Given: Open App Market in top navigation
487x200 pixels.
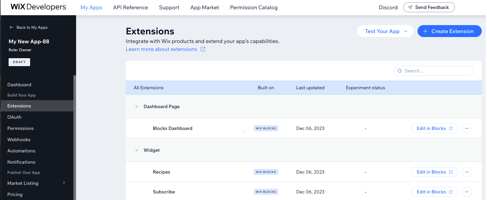Looking at the screenshot, I should pyautogui.click(x=205, y=7).
